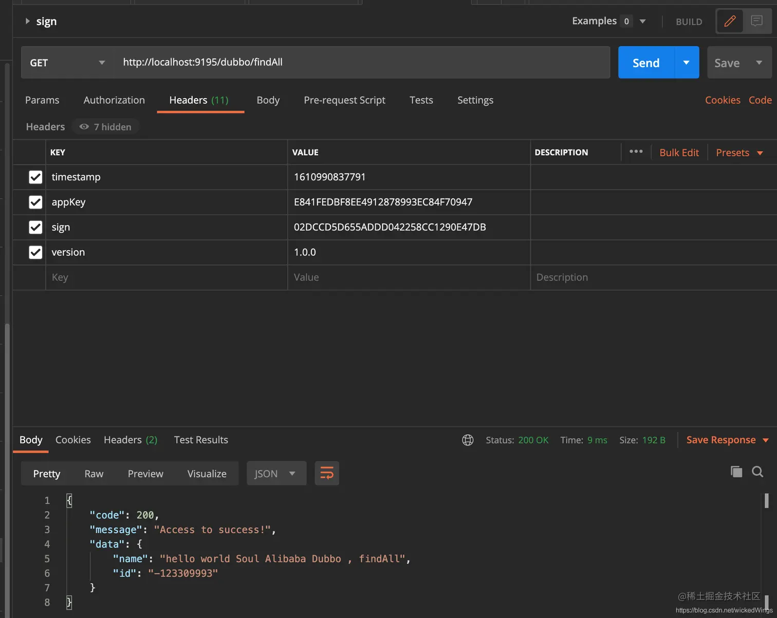The height and width of the screenshot is (618, 777).
Task: Expand the sign request title arrow
Action: (x=28, y=21)
